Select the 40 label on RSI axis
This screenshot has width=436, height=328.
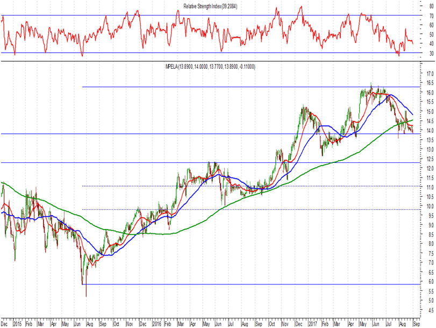coord(431,44)
